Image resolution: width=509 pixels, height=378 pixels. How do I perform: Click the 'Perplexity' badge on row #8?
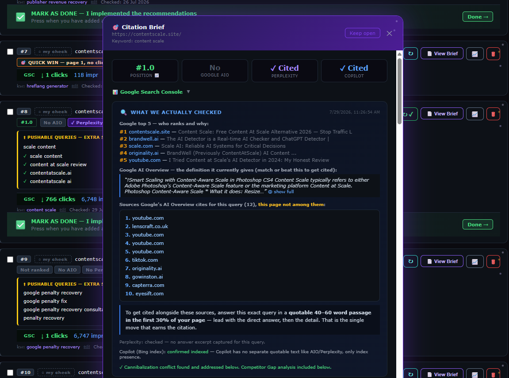pos(86,122)
